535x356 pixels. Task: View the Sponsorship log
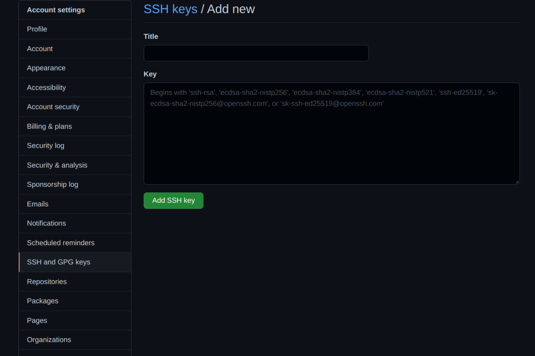(52, 184)
